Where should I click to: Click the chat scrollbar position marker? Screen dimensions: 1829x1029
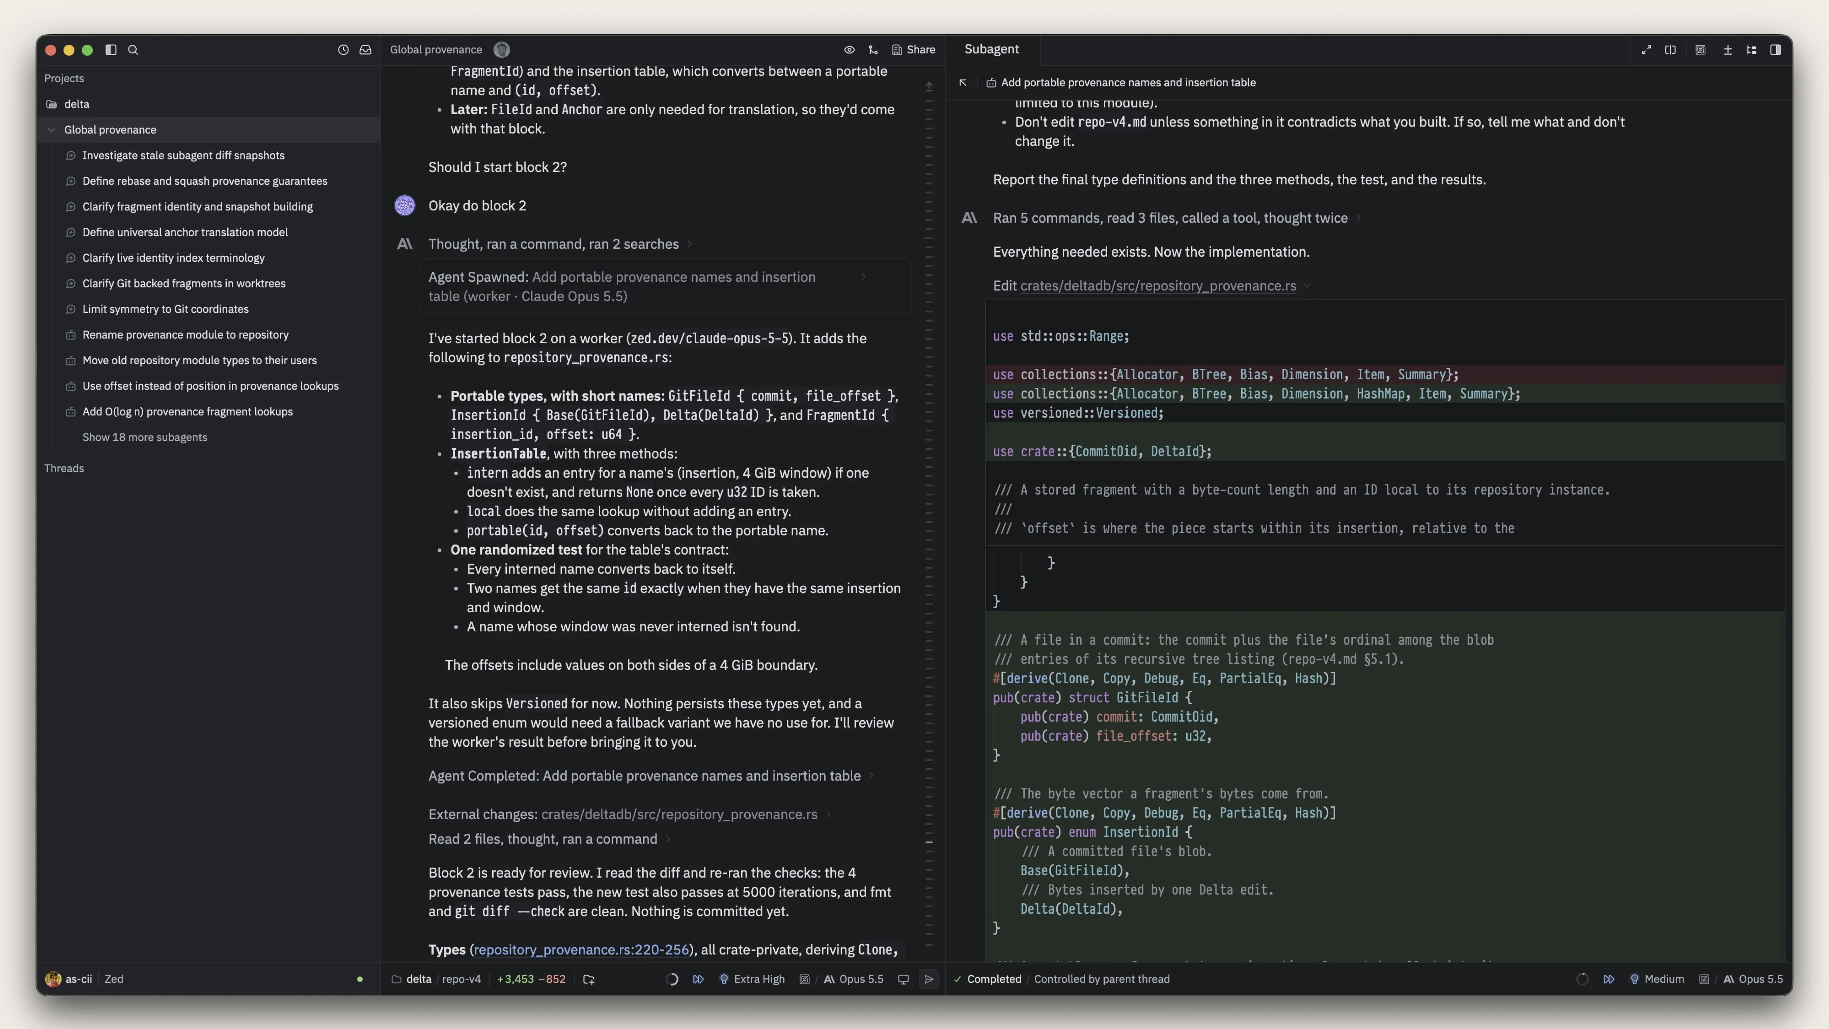(929, 842)
